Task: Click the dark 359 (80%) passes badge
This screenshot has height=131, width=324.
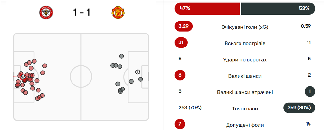Action: click(x=299, y=108)
